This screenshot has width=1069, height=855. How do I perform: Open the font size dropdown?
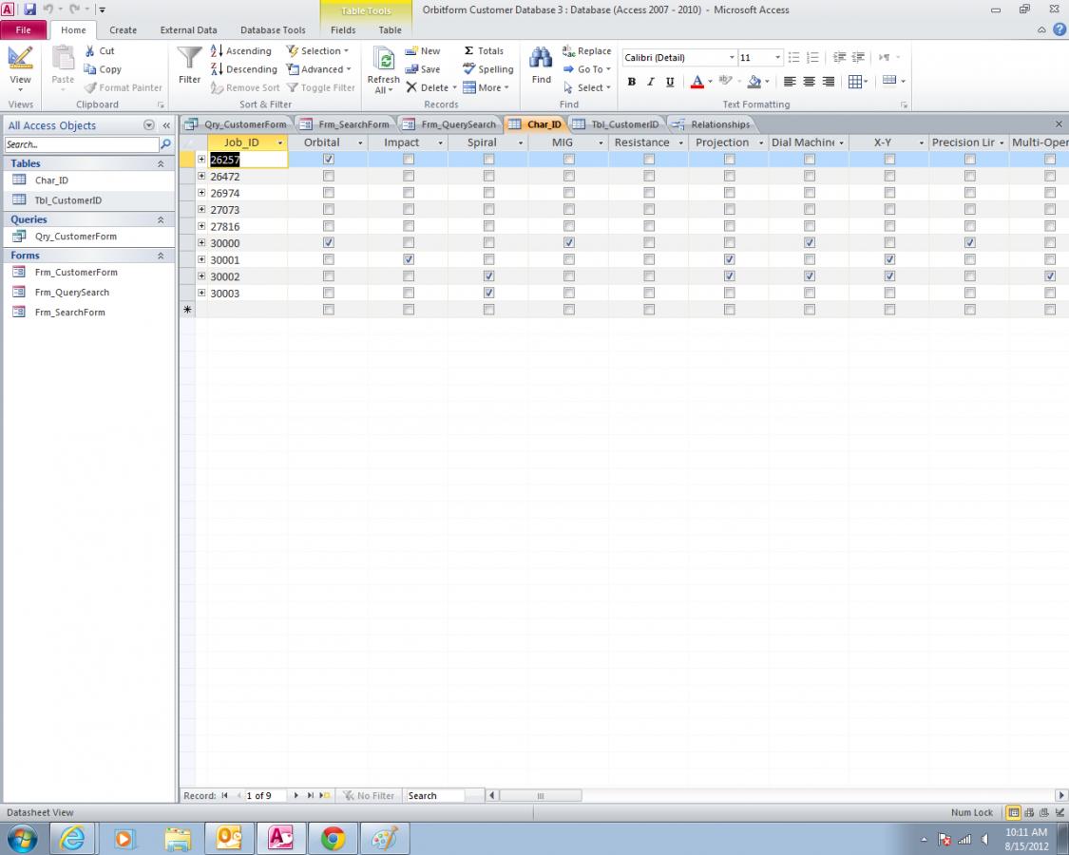pos(777,58)
